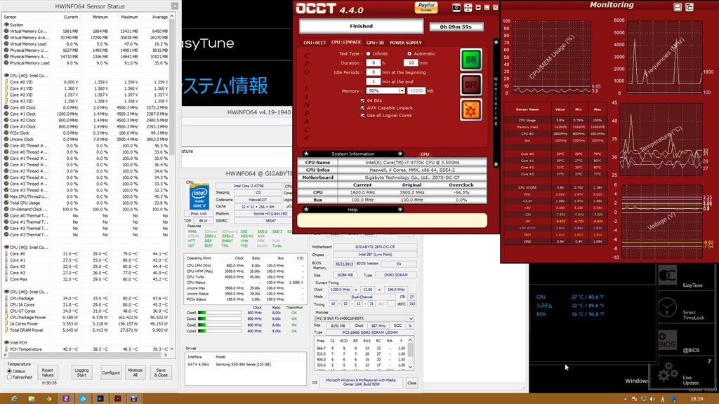Click the star icon beside System Information
Image resolution: width=719 pixels, height=404 pixels.
[306, 154]
